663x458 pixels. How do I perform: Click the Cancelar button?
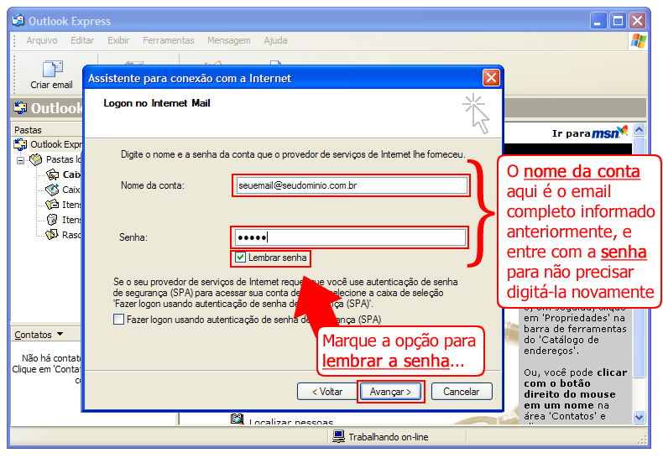[x=462, y=392]
